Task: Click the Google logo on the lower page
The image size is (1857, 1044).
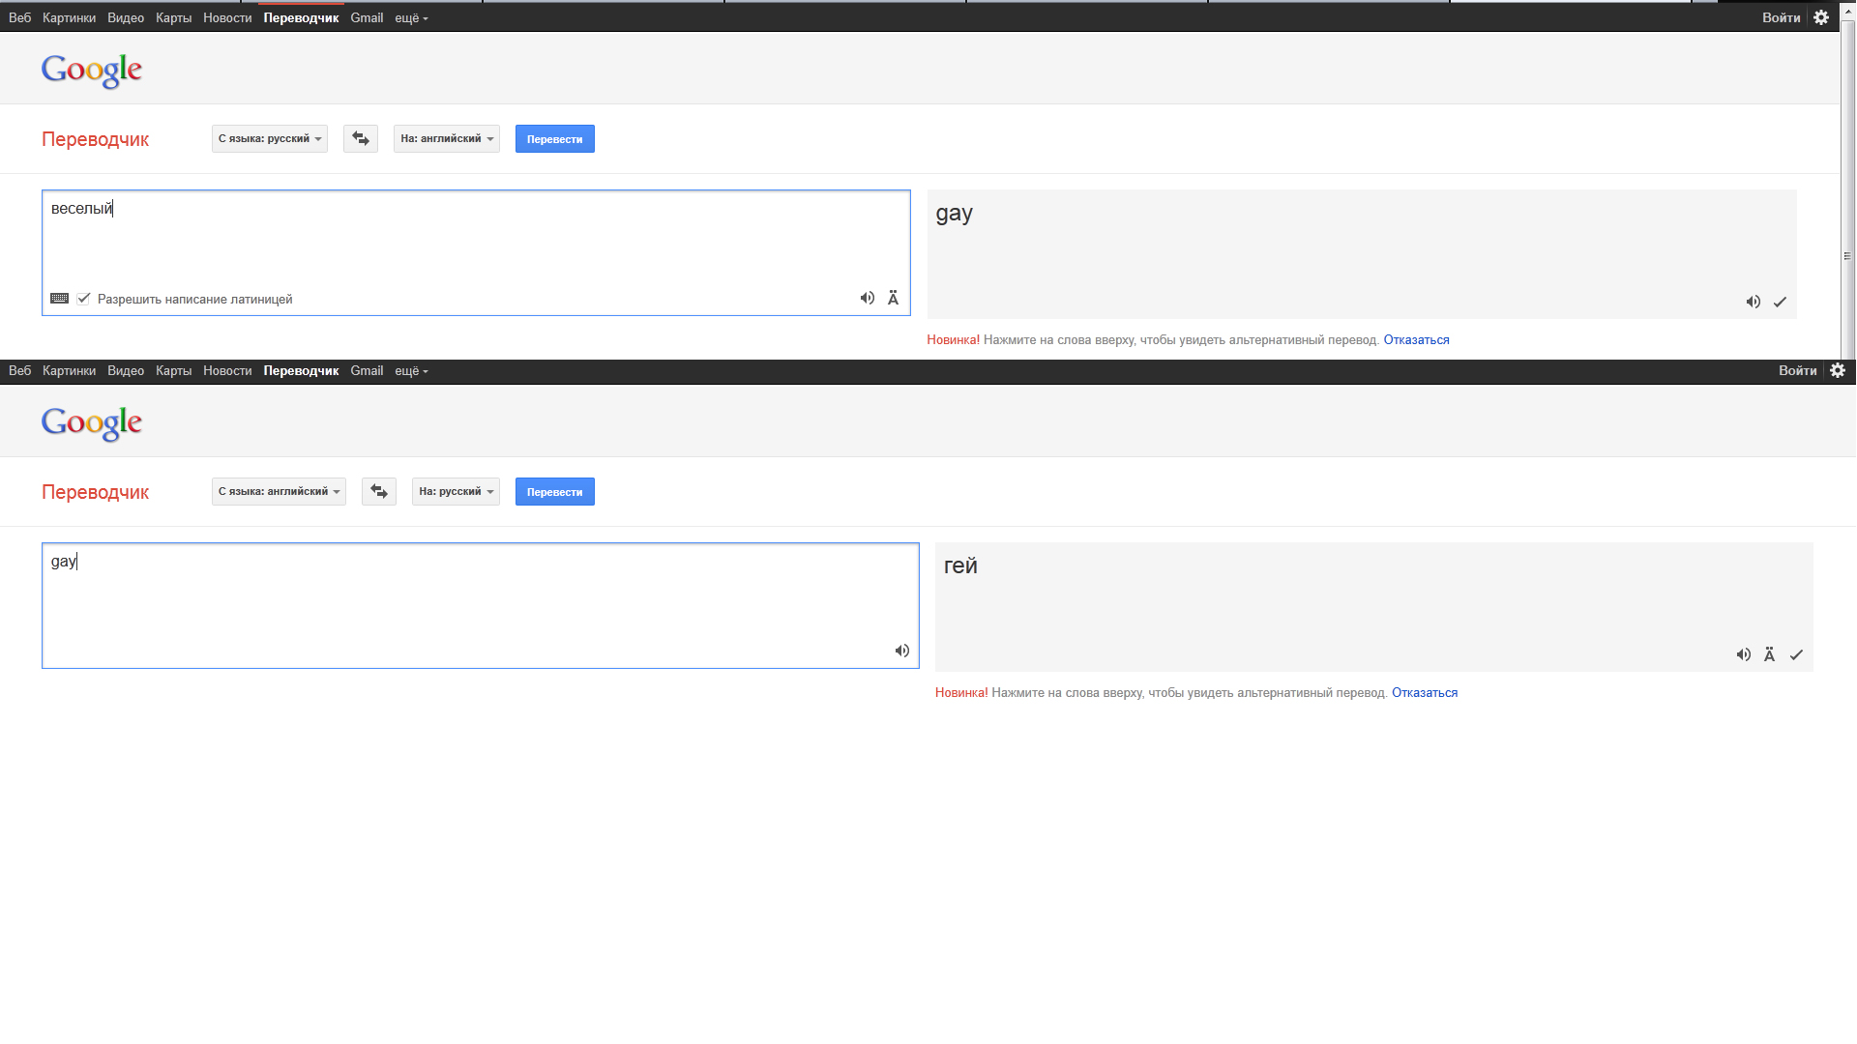Action: [92, 422]
